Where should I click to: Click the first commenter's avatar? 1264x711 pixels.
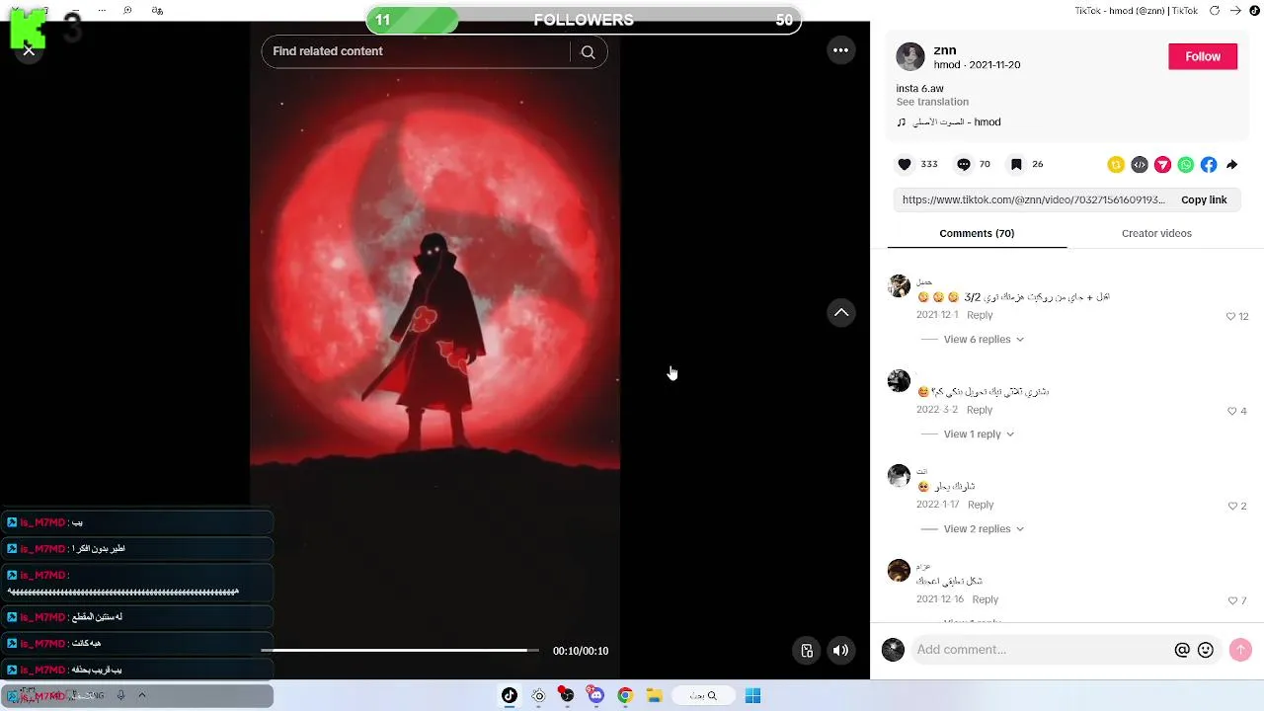899,286
